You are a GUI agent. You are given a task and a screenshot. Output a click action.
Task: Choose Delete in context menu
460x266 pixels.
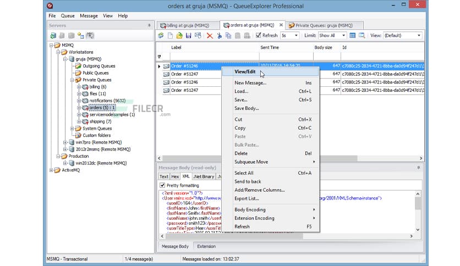(271, 153)
